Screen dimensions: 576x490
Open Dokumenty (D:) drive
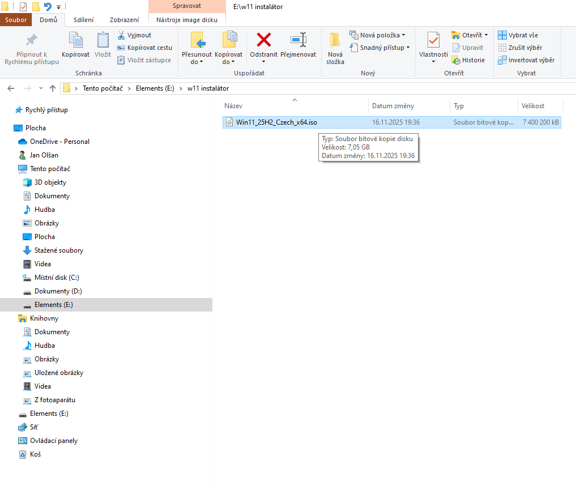click(x=52, y=291)
